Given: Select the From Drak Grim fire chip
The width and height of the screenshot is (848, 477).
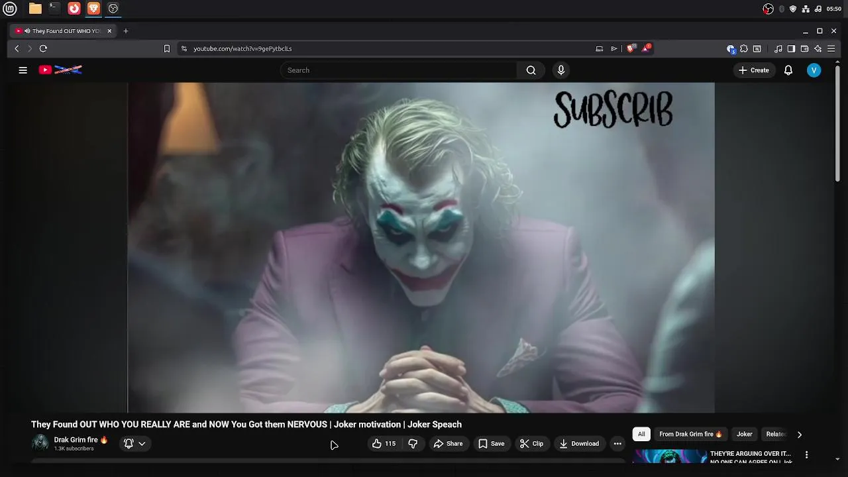Looking at the screenshot, I should [690, 435].
